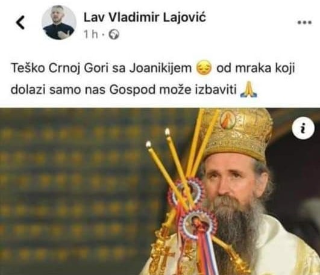Tap the praying hands emoji
320x275 pixels.
[248, 89]
